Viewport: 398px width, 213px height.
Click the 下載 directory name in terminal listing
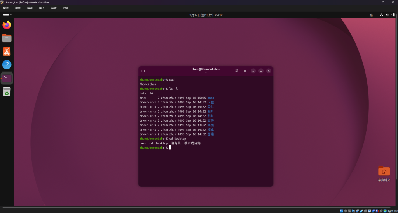[211, 103]
